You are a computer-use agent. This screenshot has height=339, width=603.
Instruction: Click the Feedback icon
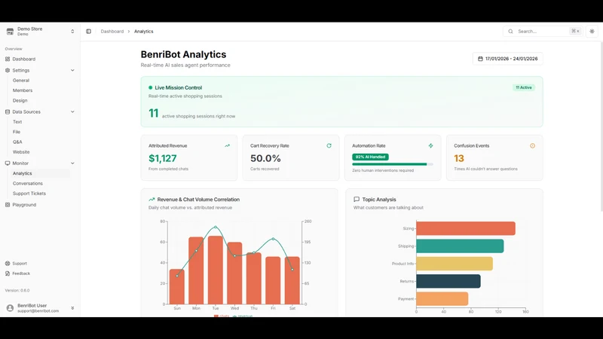pyautogui.click(x=8, y=273)
